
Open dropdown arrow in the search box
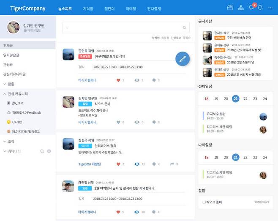[x=67, y=27]
